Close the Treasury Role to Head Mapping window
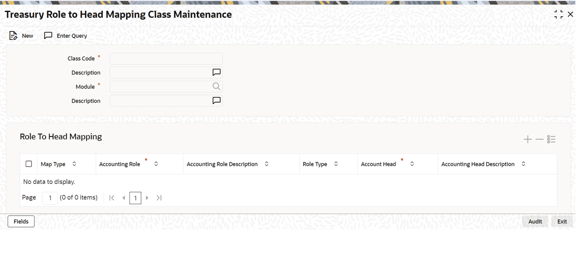The width and height of the screenshot is (588, 253). click(x=570, y=14)
